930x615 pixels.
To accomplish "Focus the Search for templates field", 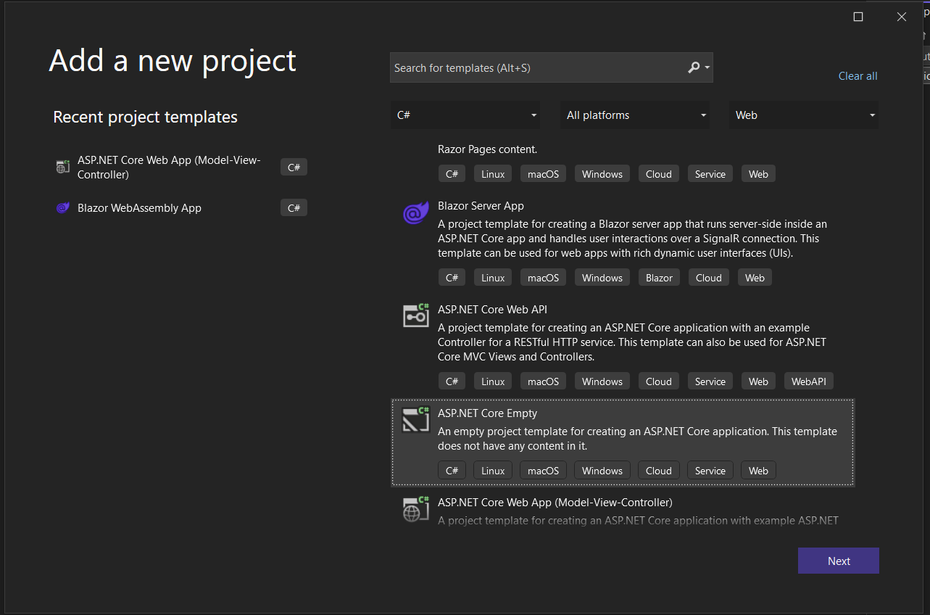I will (536, 67).
